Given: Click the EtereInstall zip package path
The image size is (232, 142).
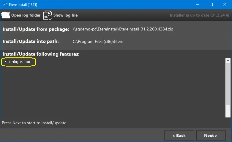Looking at the screenshot, I should (x=123, y=29).
